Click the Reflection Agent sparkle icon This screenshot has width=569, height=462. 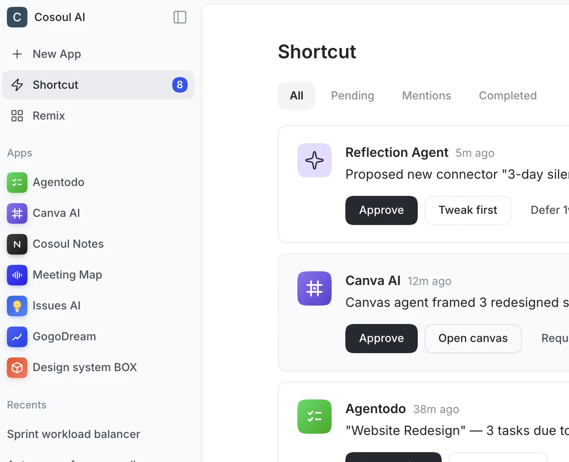point(314,160)
